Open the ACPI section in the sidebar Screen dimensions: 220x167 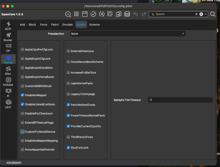pyautogui.click(x=8, y=26)
